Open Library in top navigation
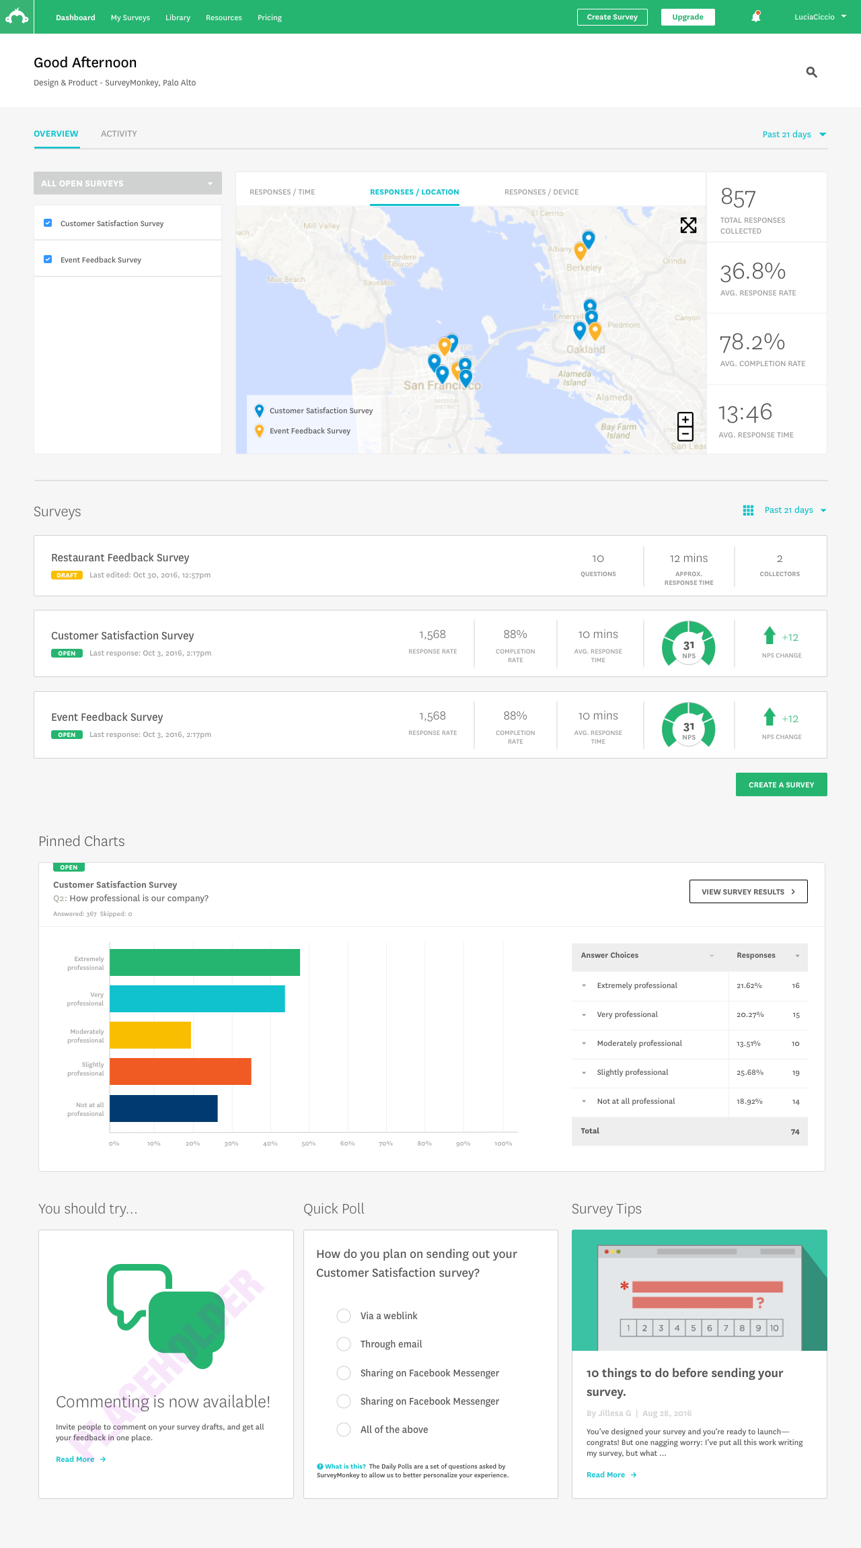This screenshot has height=1548, width=861. (x=178, y=17)
